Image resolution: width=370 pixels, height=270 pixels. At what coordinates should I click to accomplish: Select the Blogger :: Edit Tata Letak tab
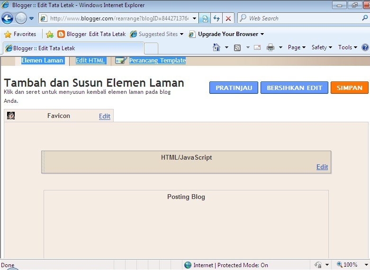(x=73, y=48)
